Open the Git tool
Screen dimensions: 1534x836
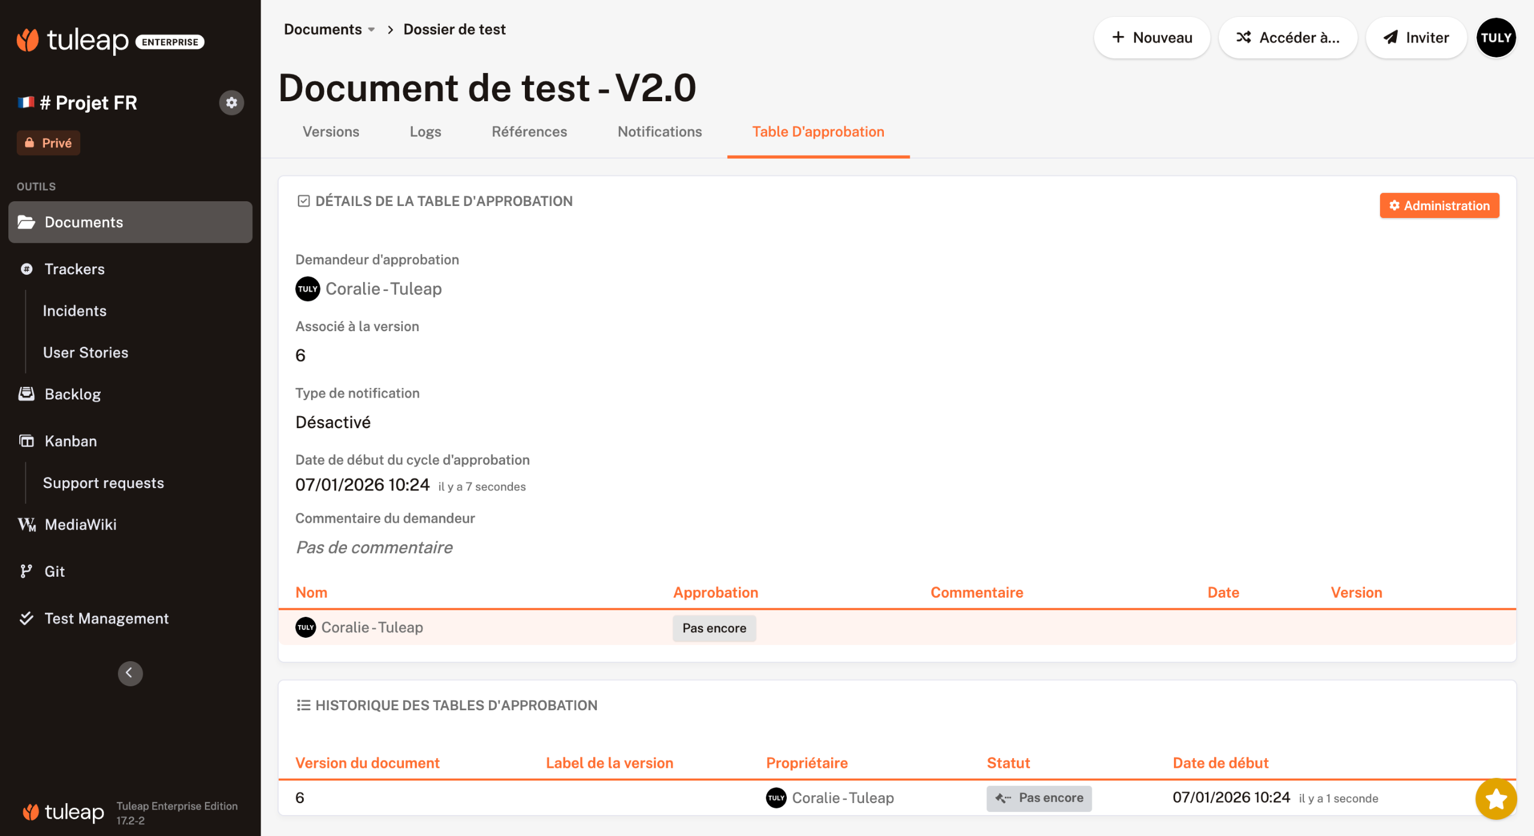[54, 571]
